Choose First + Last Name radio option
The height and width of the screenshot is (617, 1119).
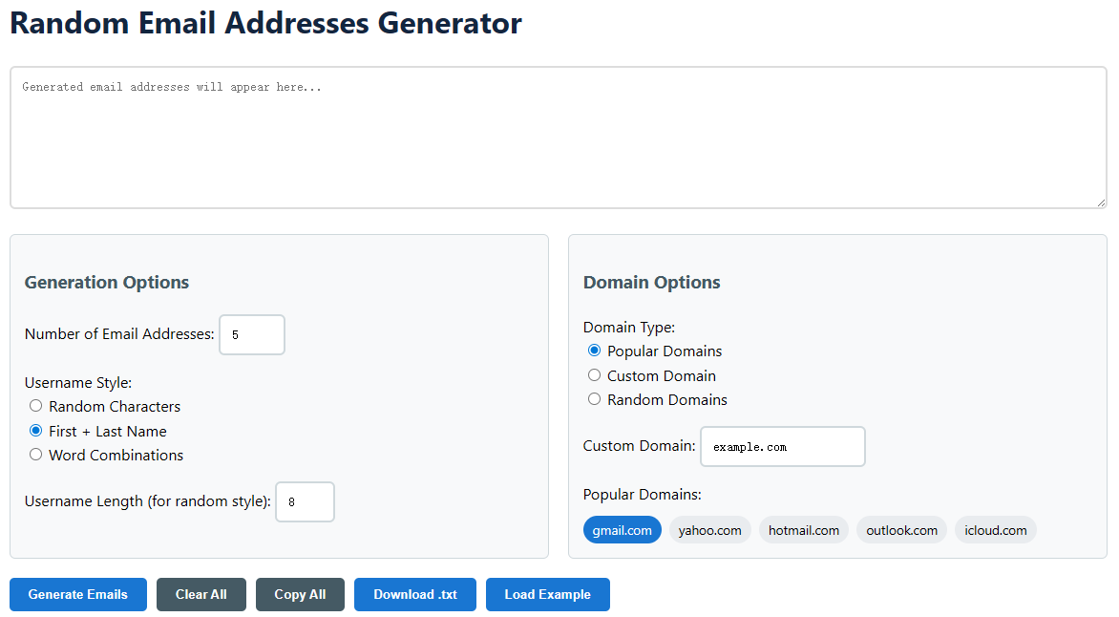(x=36, y=431)
